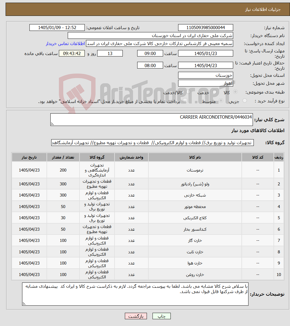Click the واحد شمارش column header
This screenshot has width=290, height=326.
(x=131, y=157)
